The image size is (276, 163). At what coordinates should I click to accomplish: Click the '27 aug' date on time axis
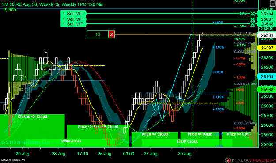(x=151, y=154)
